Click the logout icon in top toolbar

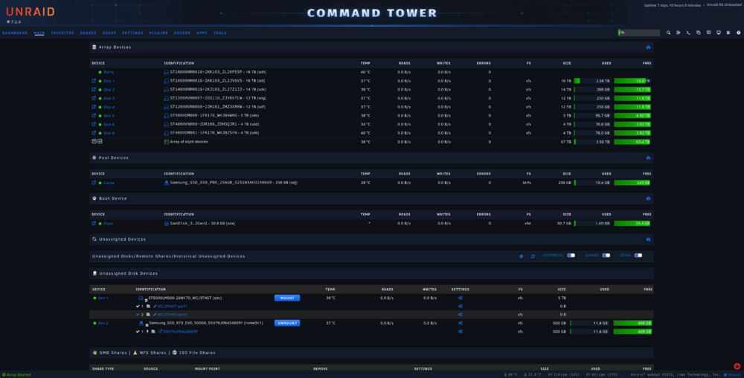tap(678, 33)
